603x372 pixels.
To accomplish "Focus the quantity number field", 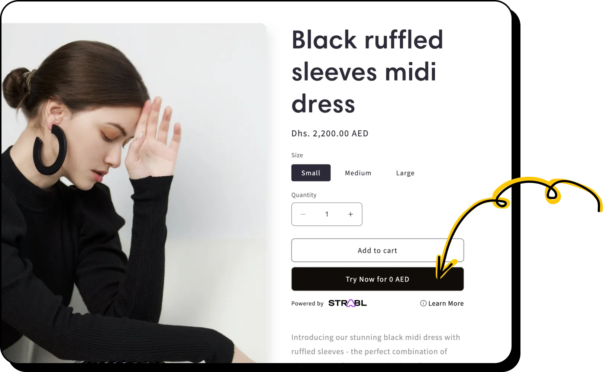I will click(327, 214).
